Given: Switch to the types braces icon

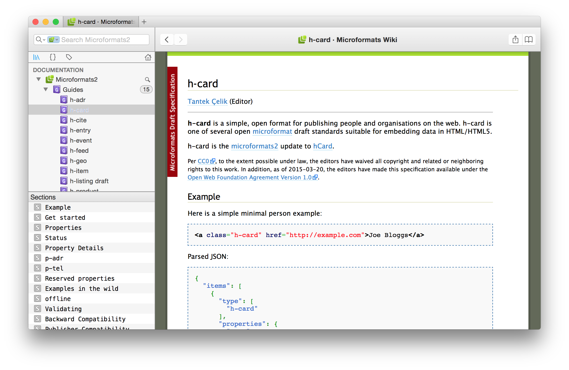Looking at the screenshot, I should [52, 57].
